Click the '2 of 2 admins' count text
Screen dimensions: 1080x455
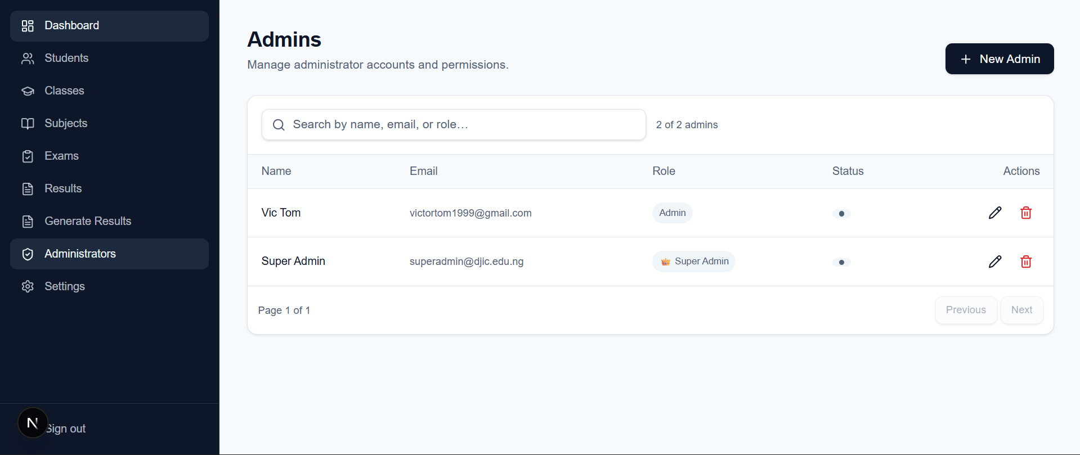(x=687, y=125)
